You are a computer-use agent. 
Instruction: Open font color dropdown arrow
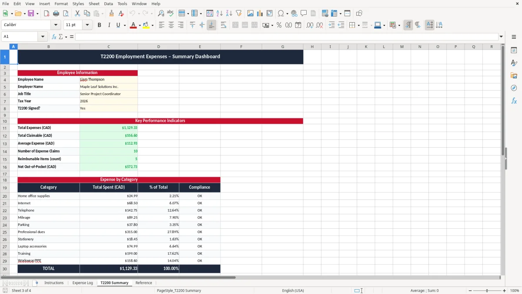coord(140,25)
